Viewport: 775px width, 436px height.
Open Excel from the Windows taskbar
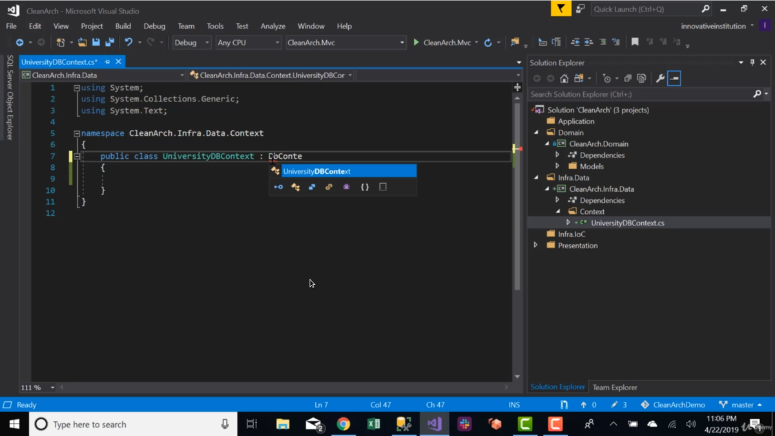click(x=373, y=424)
